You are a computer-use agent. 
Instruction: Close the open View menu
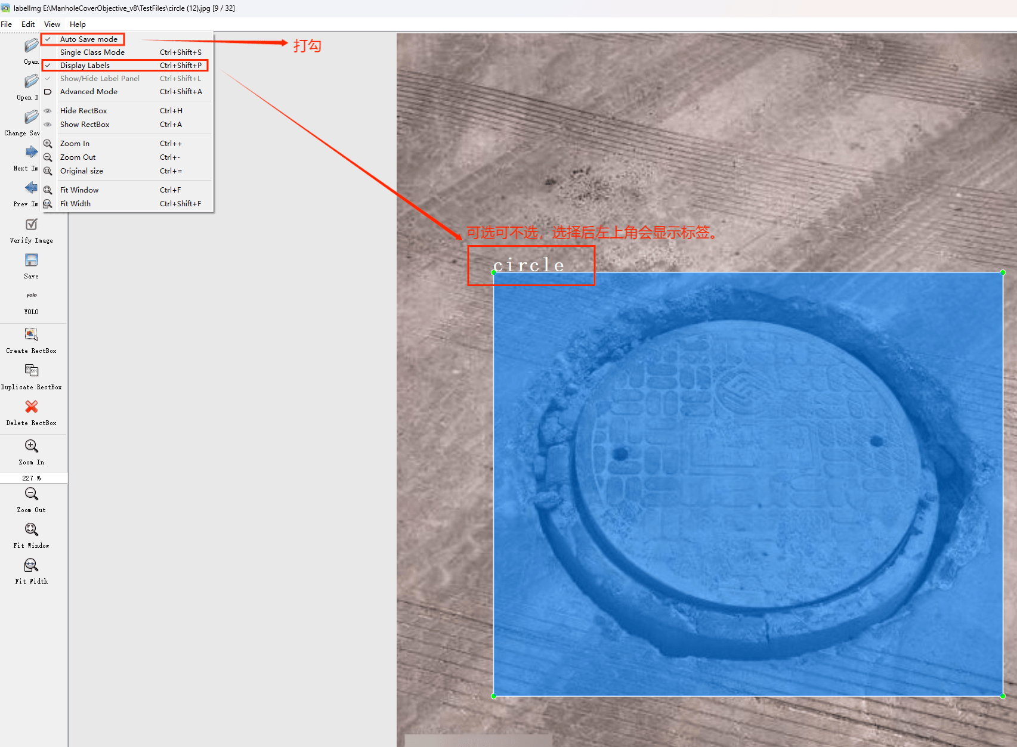tap(52, 24)
